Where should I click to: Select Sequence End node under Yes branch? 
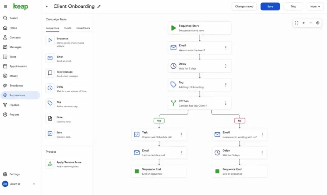coord(159,171)
